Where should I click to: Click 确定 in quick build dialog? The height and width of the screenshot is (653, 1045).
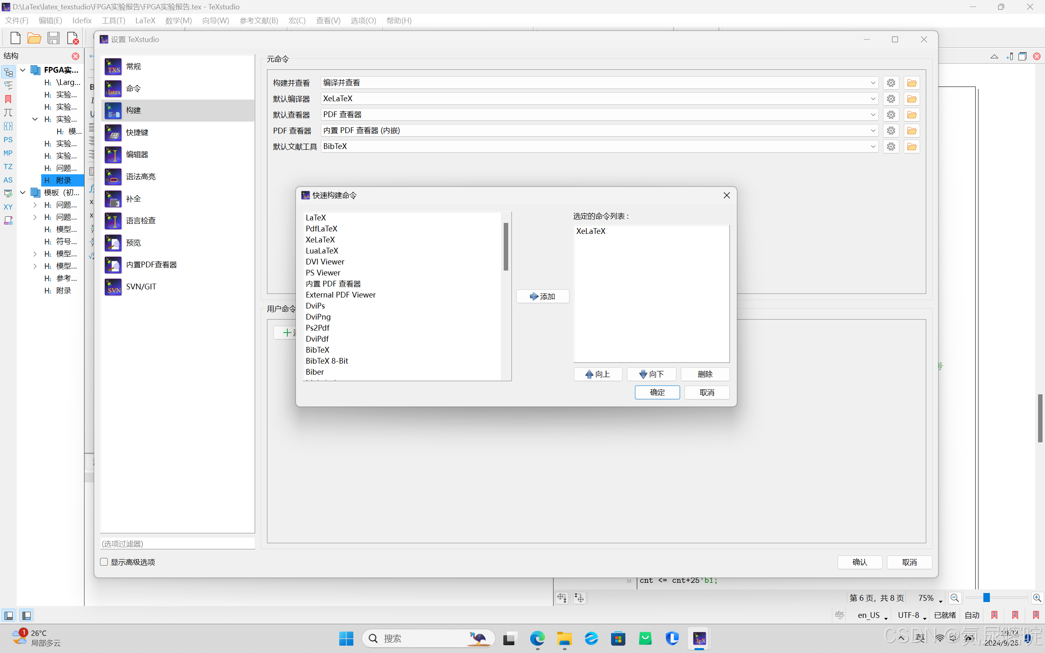coord(657,392)
